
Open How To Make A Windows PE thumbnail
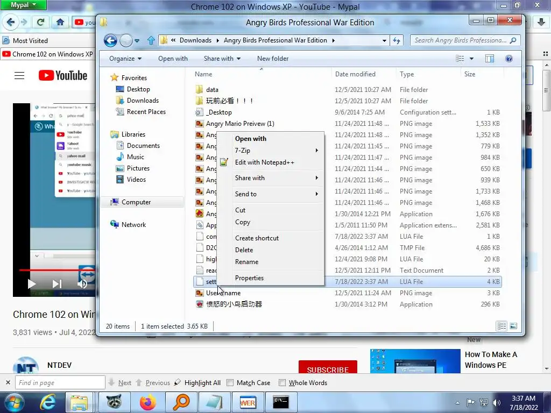tap(415, 361)
